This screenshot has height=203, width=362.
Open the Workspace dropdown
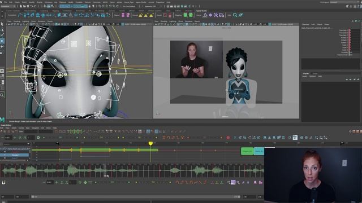(x=344, y=2)
